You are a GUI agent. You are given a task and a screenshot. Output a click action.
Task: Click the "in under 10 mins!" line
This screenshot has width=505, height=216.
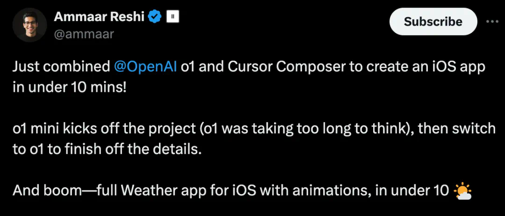[x=69, y=87]
